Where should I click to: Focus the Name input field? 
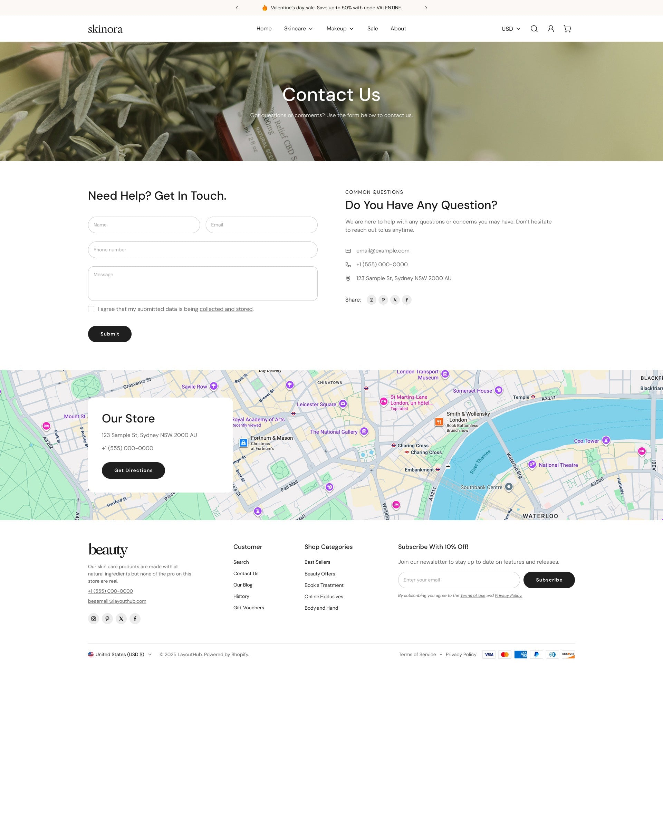click(144, 225)
